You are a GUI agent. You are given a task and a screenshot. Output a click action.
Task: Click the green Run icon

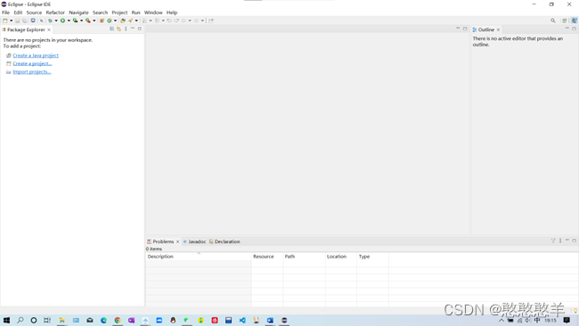[x=62, y=20]
